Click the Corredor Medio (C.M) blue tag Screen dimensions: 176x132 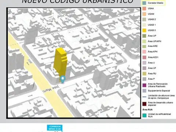55,128
